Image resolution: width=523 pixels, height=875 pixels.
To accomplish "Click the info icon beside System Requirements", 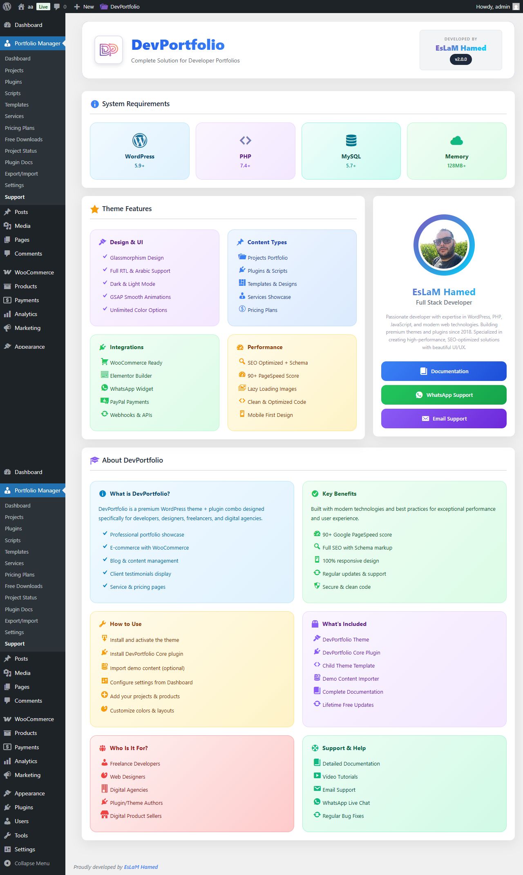I will click(x=95, y=104).
